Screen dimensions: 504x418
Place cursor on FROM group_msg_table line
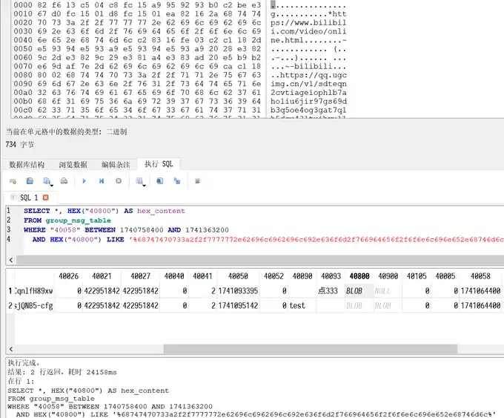pyautogui.click(x=67, y=221)
